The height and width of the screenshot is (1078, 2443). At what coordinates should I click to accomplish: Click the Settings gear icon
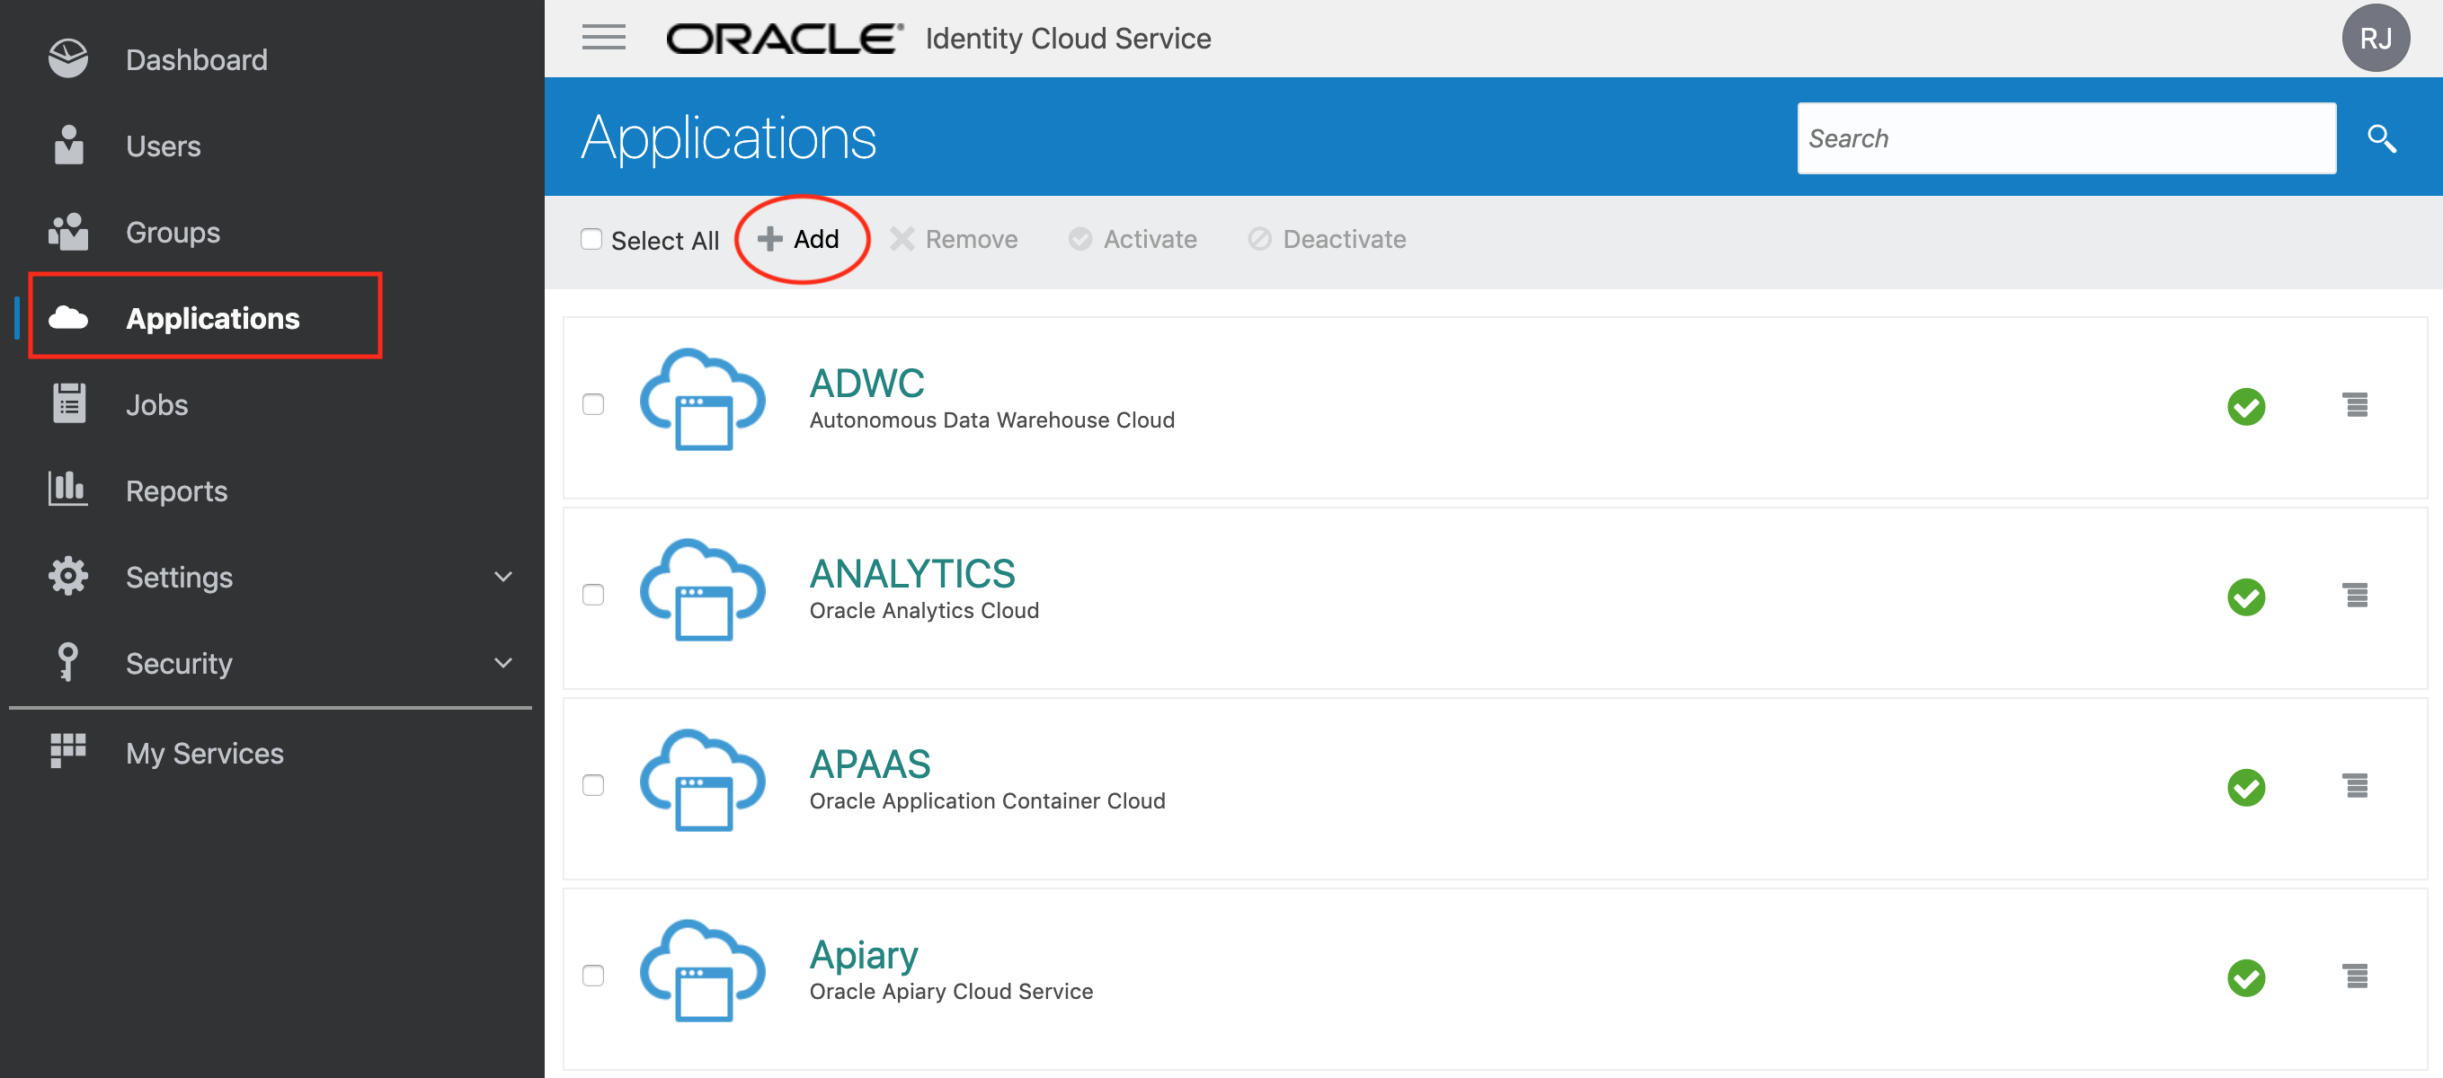click(x=68, y=577)
